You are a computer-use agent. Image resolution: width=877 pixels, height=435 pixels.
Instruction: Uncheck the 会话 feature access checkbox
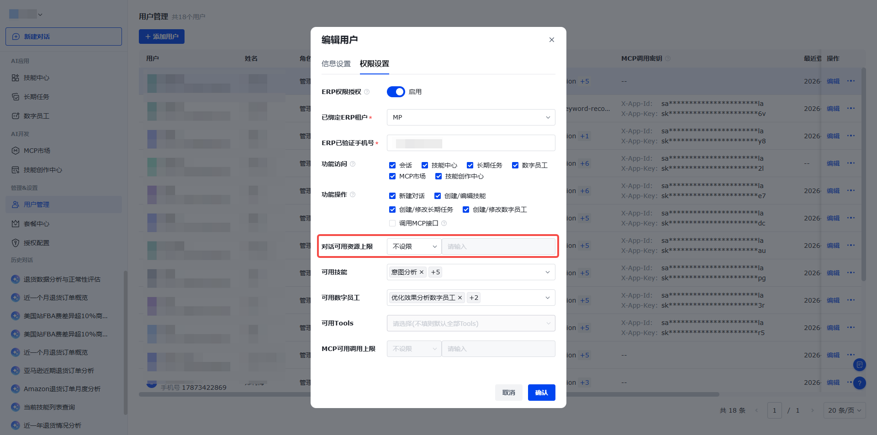point(392,166)
